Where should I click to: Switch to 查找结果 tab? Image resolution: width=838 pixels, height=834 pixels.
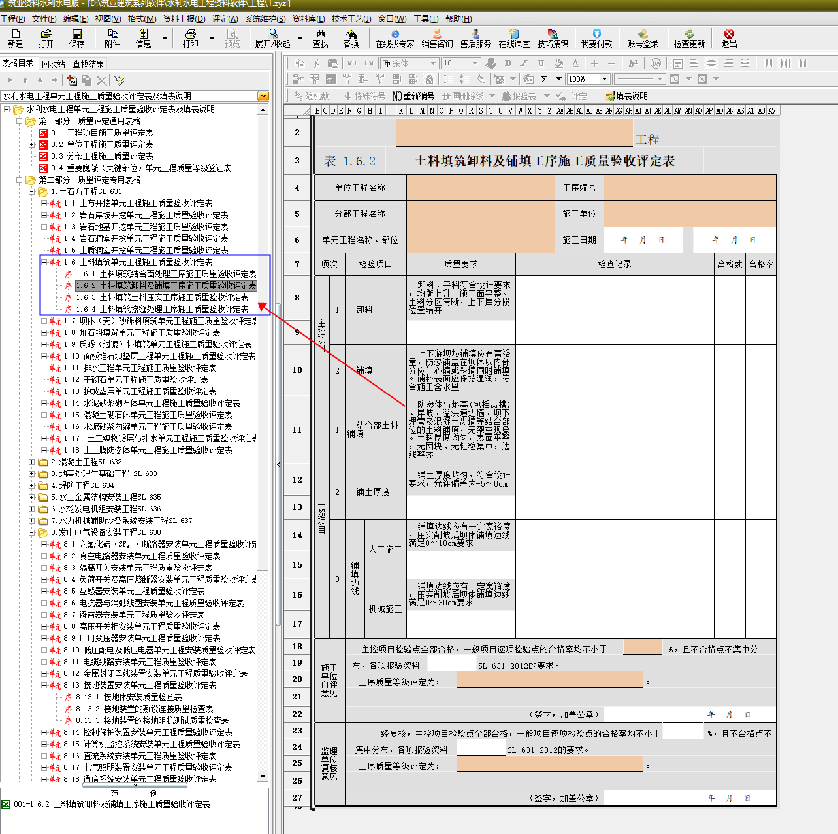tap(88, 63)
